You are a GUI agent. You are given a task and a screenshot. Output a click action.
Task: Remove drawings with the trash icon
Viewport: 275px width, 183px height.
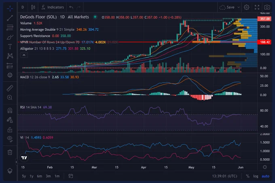pos(10,152)
